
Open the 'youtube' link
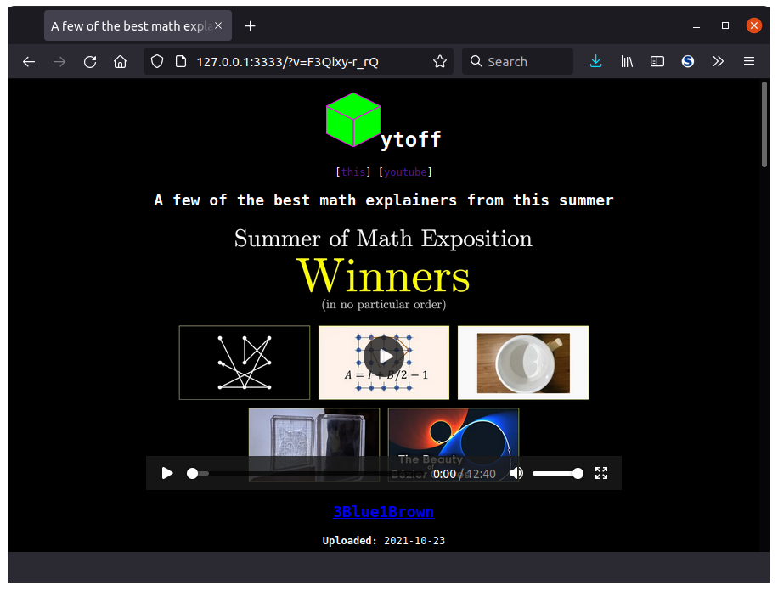pos(405,172)
